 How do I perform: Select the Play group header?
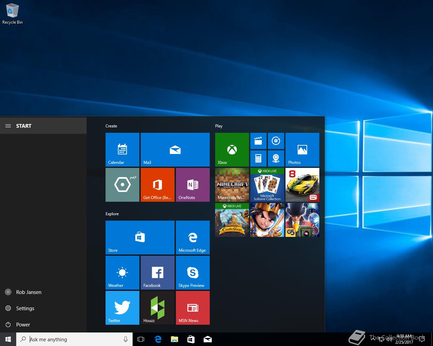pyautogui.click(x=219, y=126)
